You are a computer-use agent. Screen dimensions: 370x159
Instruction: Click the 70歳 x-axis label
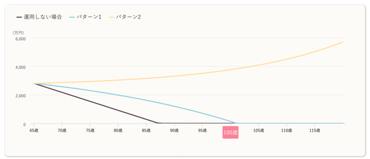pyautogui.click(x=62, y=130)
